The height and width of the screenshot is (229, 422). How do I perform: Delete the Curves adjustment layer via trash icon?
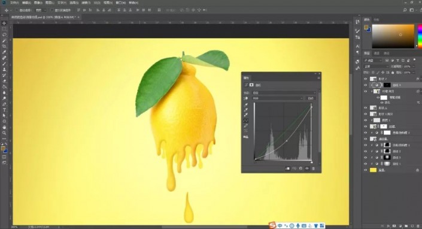[x=313, y=168]
